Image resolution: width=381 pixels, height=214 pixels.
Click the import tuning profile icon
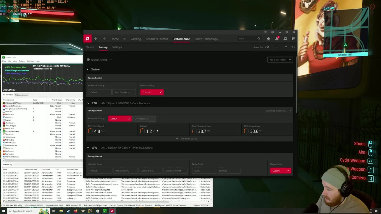pyautogui.click(x=277, y=47)
